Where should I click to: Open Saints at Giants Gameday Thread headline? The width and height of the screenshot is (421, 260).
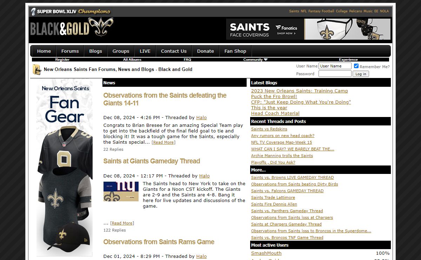152,161
